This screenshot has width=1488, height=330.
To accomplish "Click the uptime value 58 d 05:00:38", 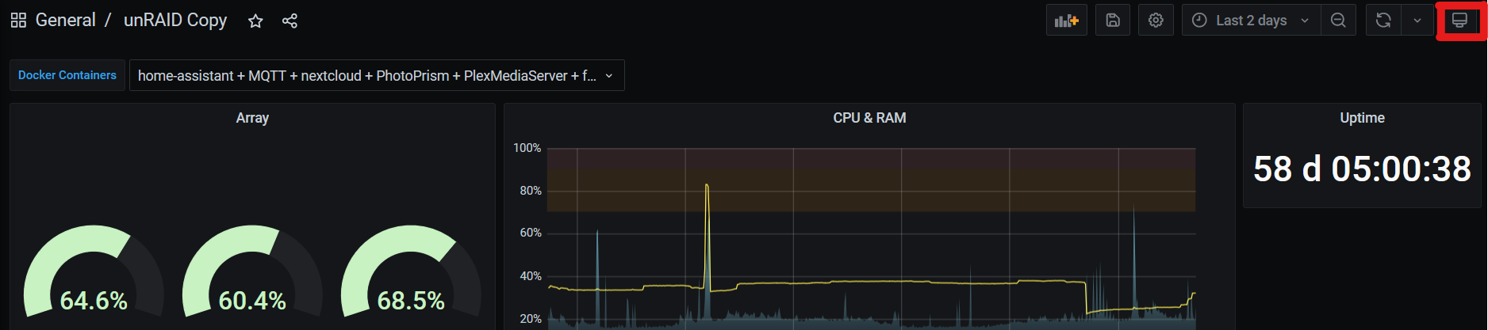I will coord(1362,169).
